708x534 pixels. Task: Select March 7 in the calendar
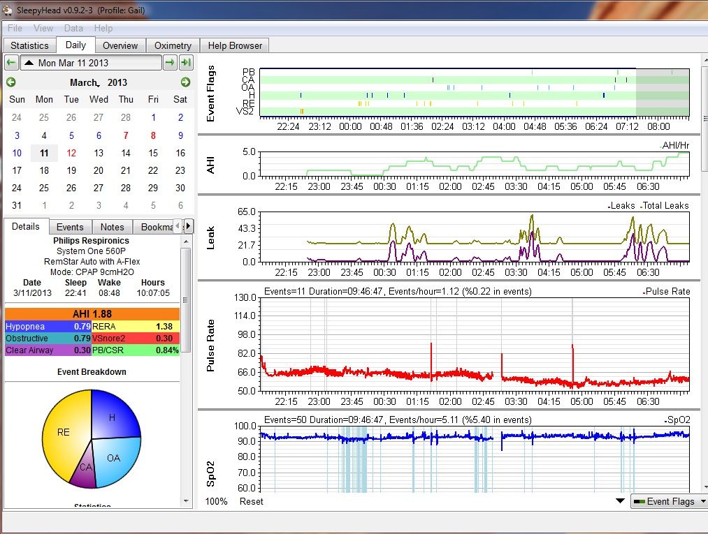(126, 135)
